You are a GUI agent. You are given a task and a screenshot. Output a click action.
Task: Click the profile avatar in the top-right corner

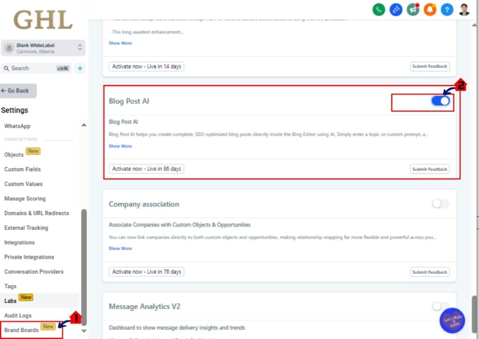464,9
